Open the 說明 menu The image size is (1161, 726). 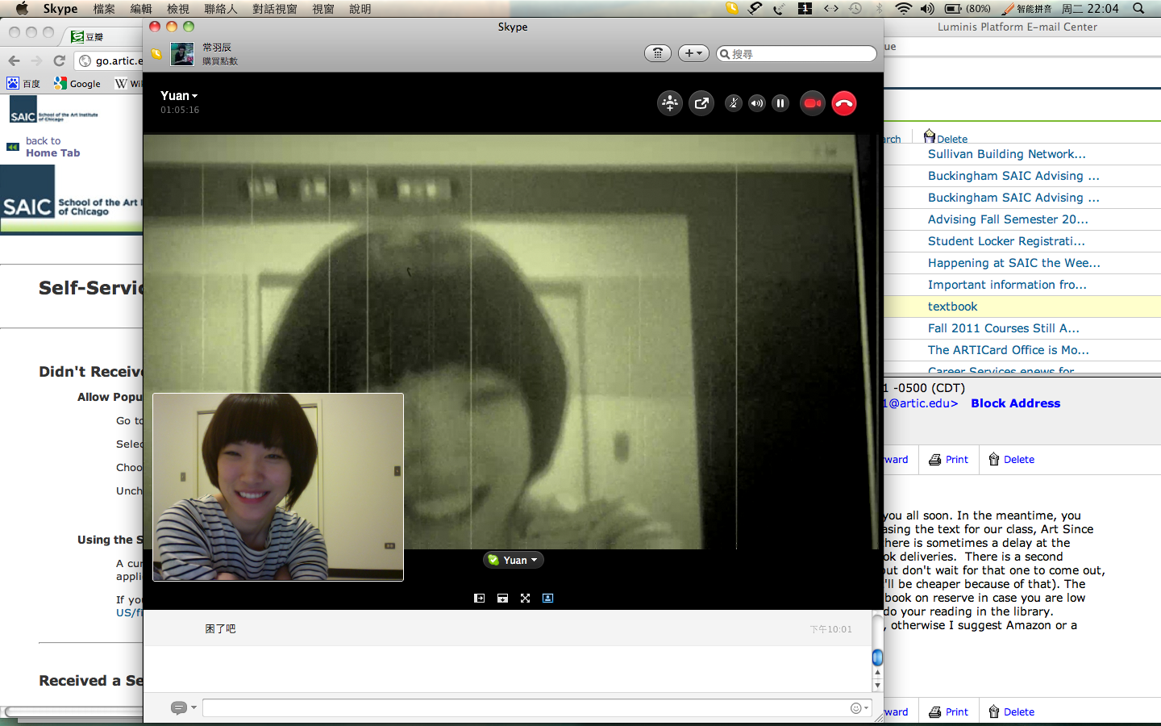pos(360,9)
